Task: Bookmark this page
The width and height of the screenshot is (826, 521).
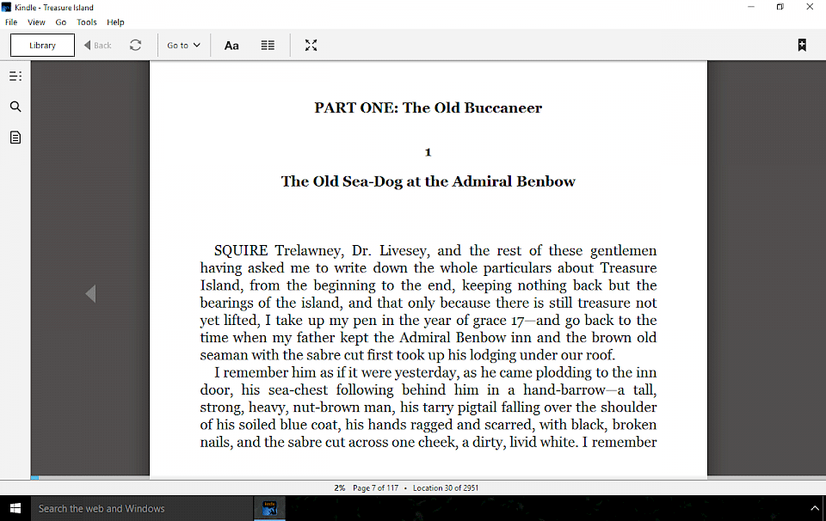Action: [x=802, y=46]
